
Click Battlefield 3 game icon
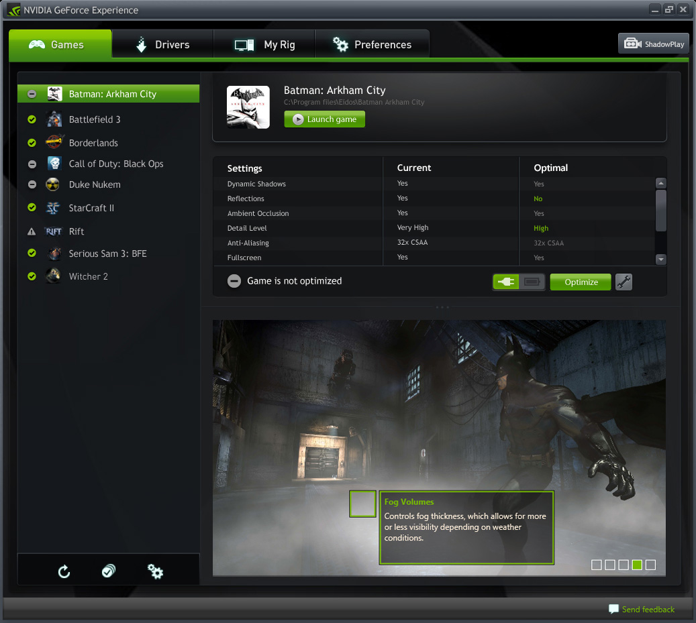54,119
